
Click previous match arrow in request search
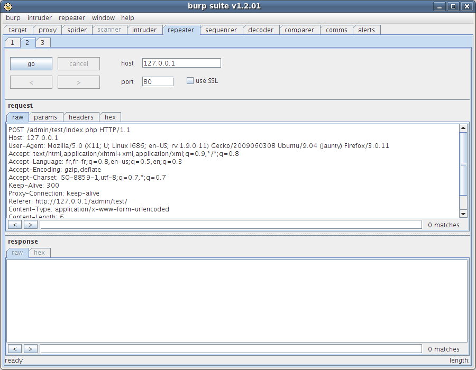[15, 225]
